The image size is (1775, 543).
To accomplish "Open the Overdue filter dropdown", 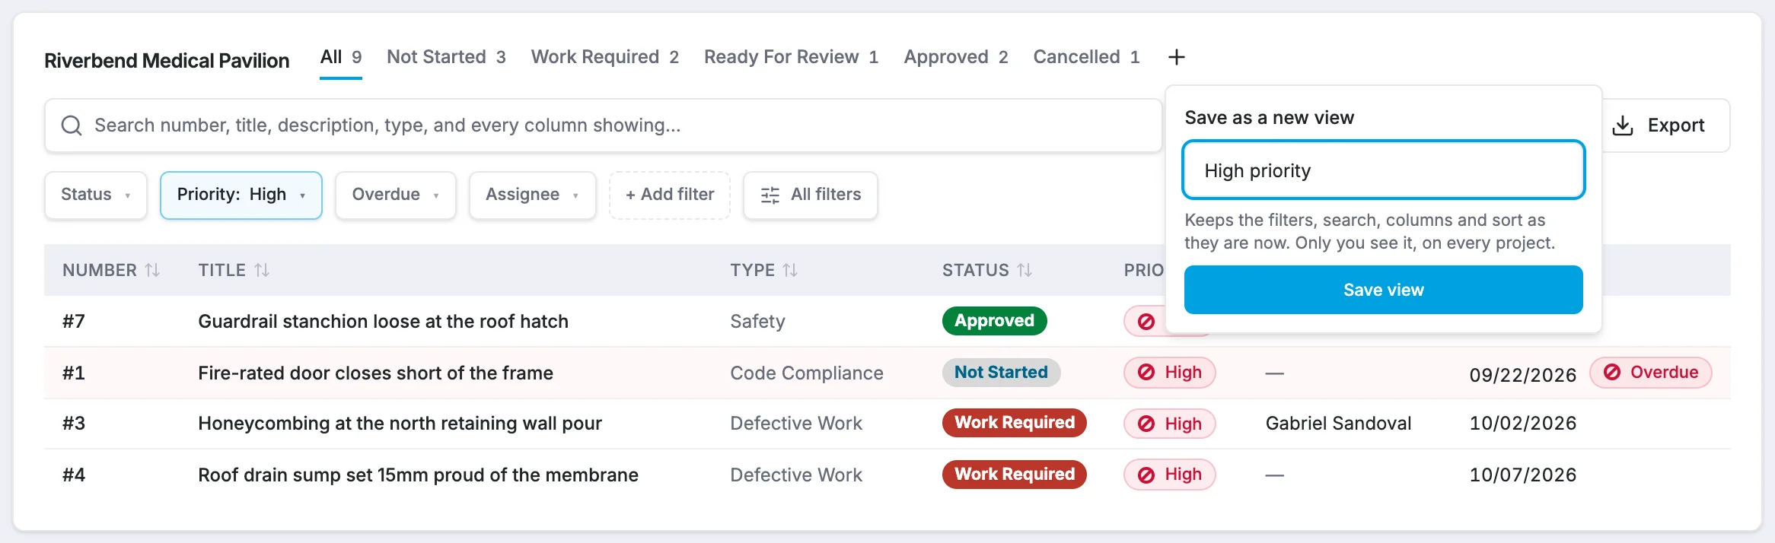I will click(396, 195).
